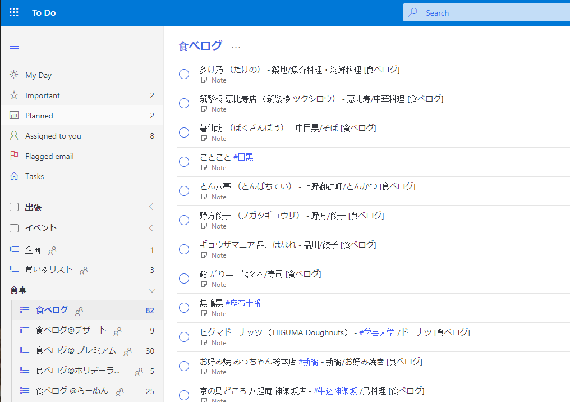The width and height of the screenshot is (570, 402).
Task: Click the 食べログ list title
Action: (x=200, y=46)
